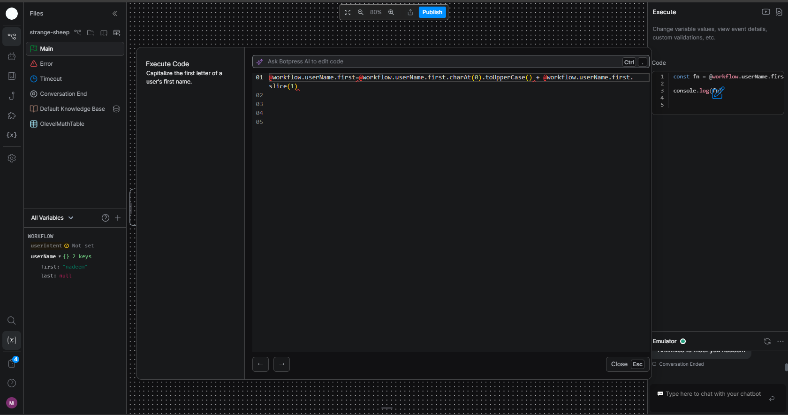
Task: Click the Ctrl shortcut key badge
Action: pos(629,62)
